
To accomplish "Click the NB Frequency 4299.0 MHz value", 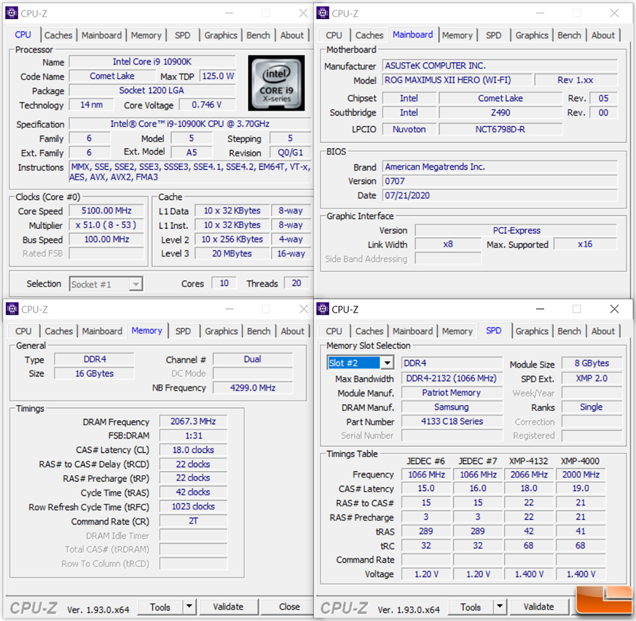I will (x=252, y=388).
